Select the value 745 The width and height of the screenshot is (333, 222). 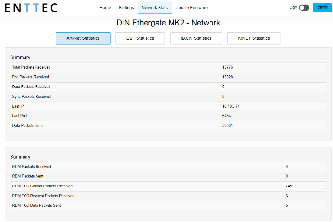289,186
